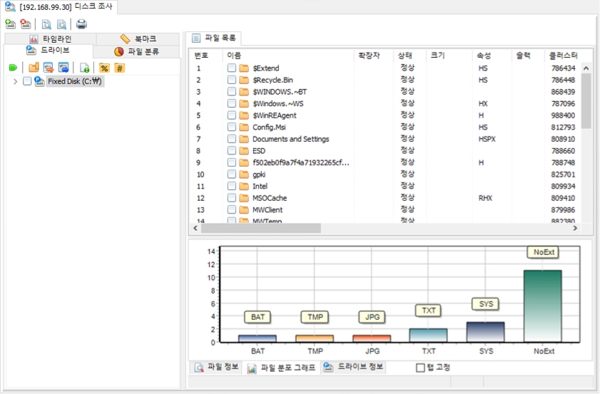Viewport: 600px width, 394px height.
Task: Click the Documents and Settings folder name
Action: pos(291,139)
